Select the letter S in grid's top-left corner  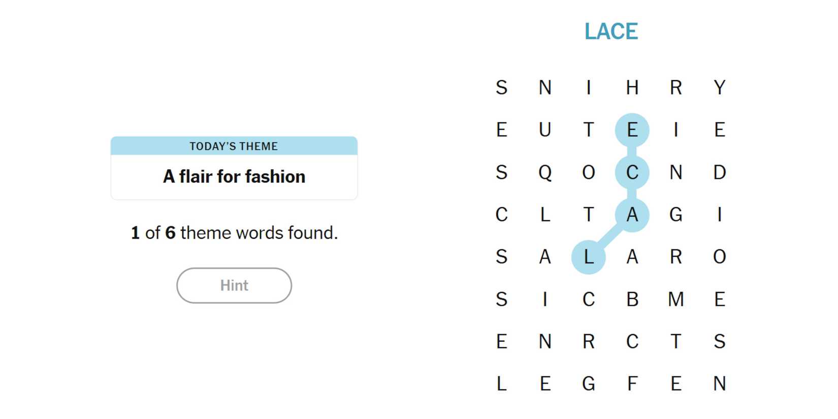coord(501,88)
